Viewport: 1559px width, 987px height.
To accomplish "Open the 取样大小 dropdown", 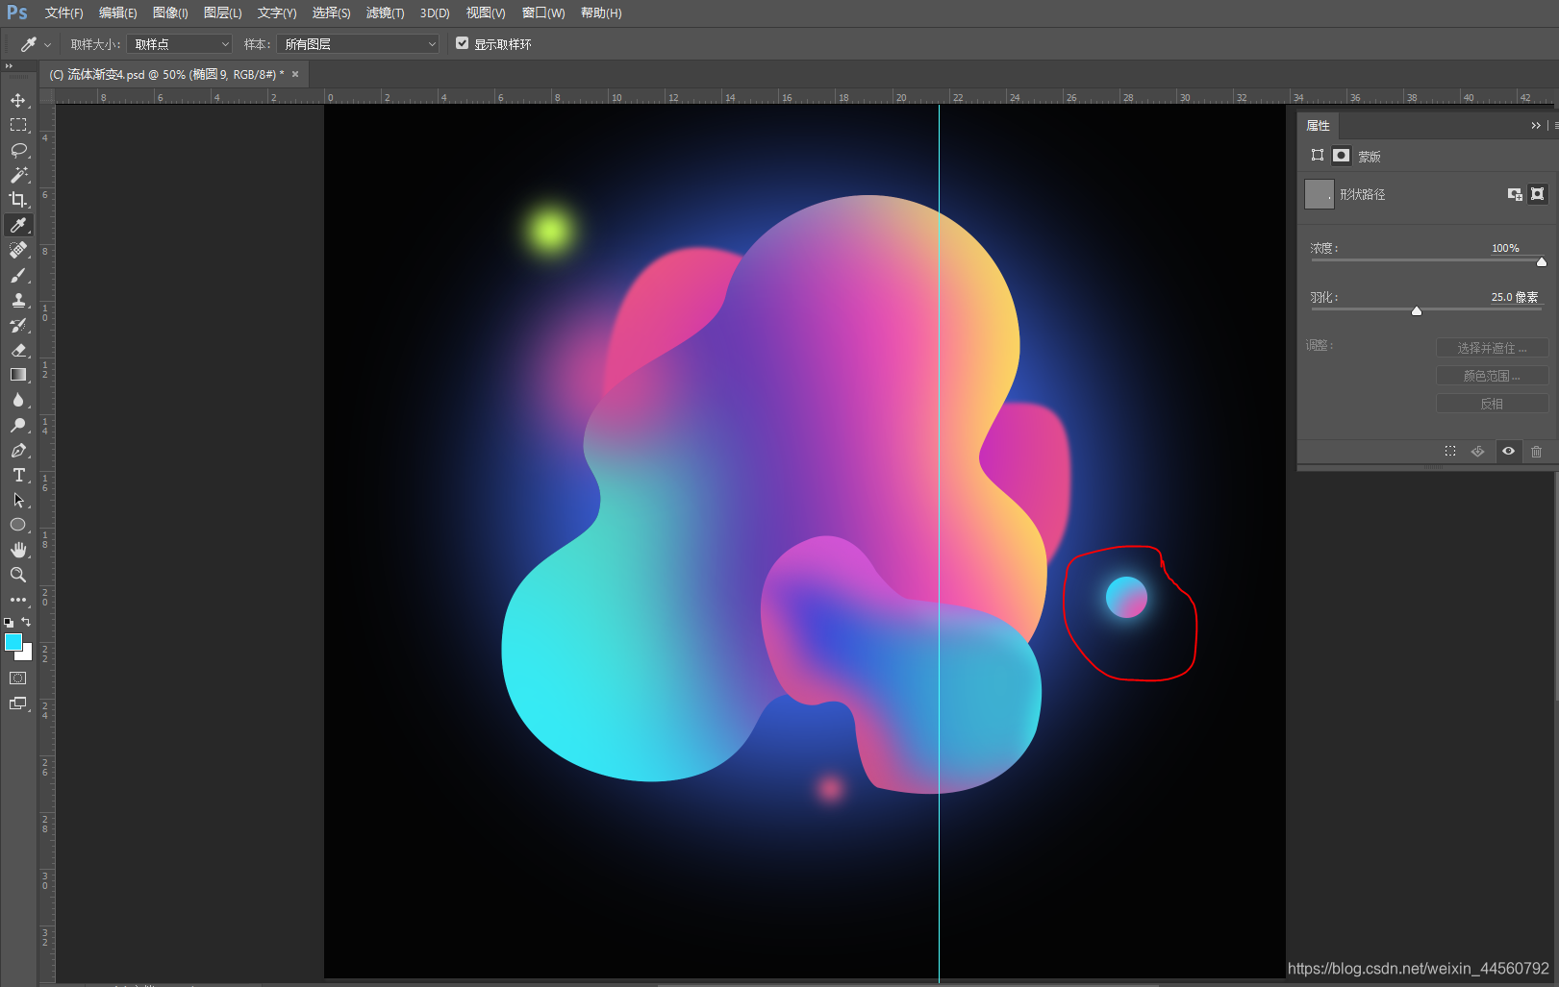I will pyautogui.click(x=180, y=44).
